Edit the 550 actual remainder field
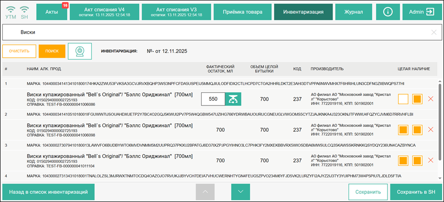The width and height of the screenshot is (444, 202). click(x=213, y=99)
